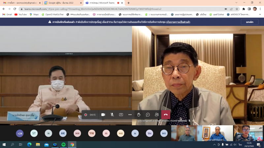Open the Windows notification center
This screenshot has height=148, width=264.
[x=259, y=145]
